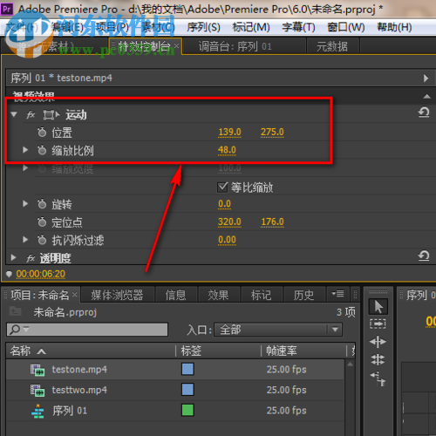Image resolution: width=436 pixels, height=436 pixels.
Task: Select the Ripple Edit tool
Action: tap(378, 342)
